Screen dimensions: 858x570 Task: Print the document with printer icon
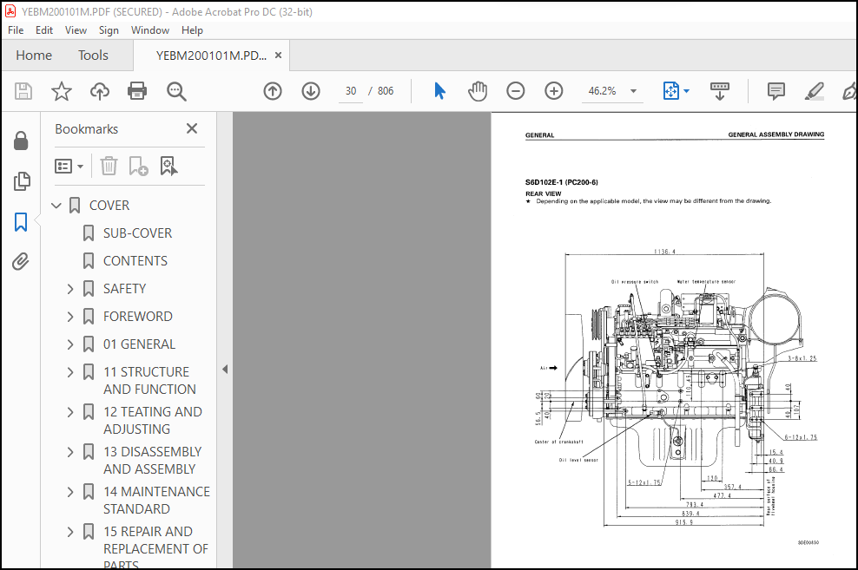coord(137,91)
